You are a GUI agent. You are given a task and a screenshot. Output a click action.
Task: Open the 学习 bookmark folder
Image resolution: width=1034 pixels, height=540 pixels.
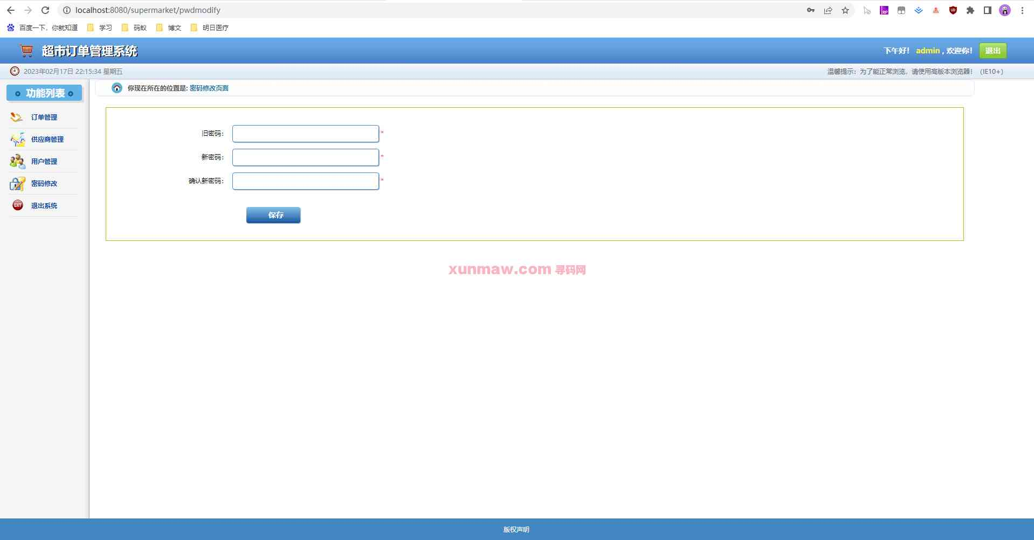click(100, 27)
